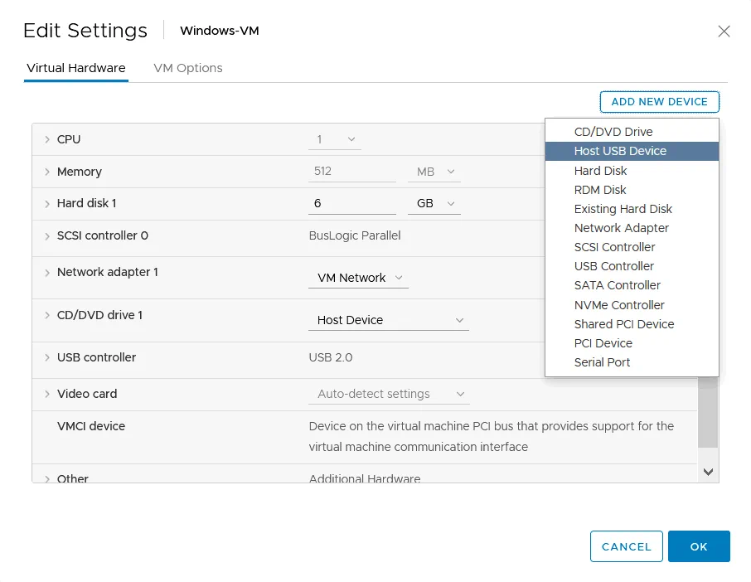This screenshot has height=582, width=751.
Task: Click the dialog scrollbar down arrow
Action: click(x=709, y=471)
